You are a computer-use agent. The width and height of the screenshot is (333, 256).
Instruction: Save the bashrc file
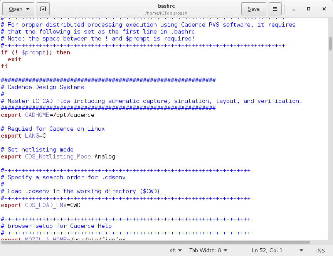pyautogui.click(x=254, y=9)
